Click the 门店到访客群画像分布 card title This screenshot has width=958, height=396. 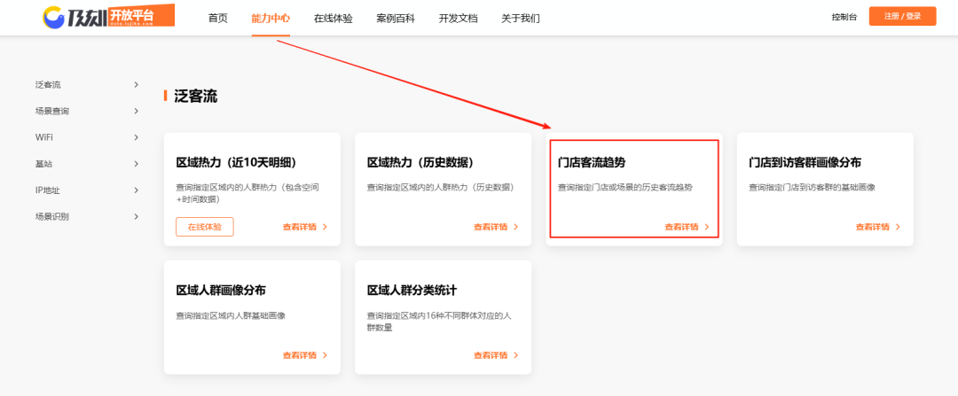coord(805,162)
